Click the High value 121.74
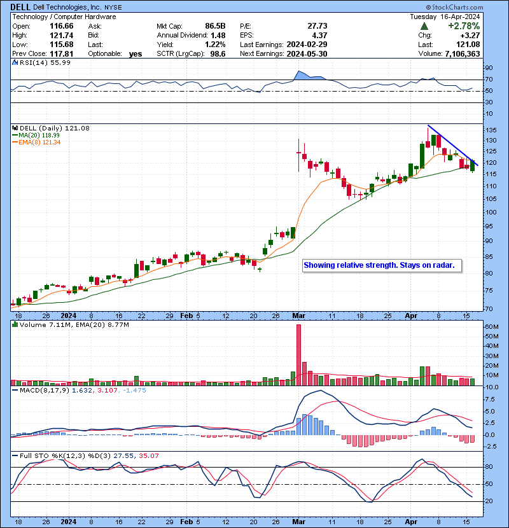This screenshot has height=528, width=509. click(x=62, y=35)
